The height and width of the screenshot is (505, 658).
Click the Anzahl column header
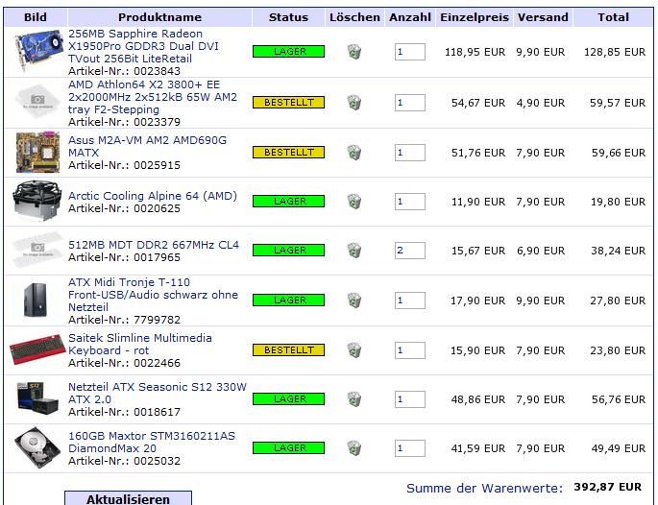pyautogui.click(x=410, y=17)
